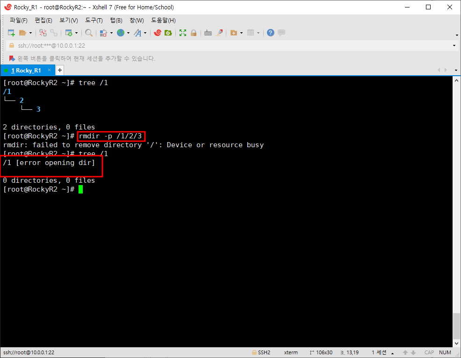461x358 pixels.
Task: Open the 도구(T) menu
Action: tap(94, 20)
